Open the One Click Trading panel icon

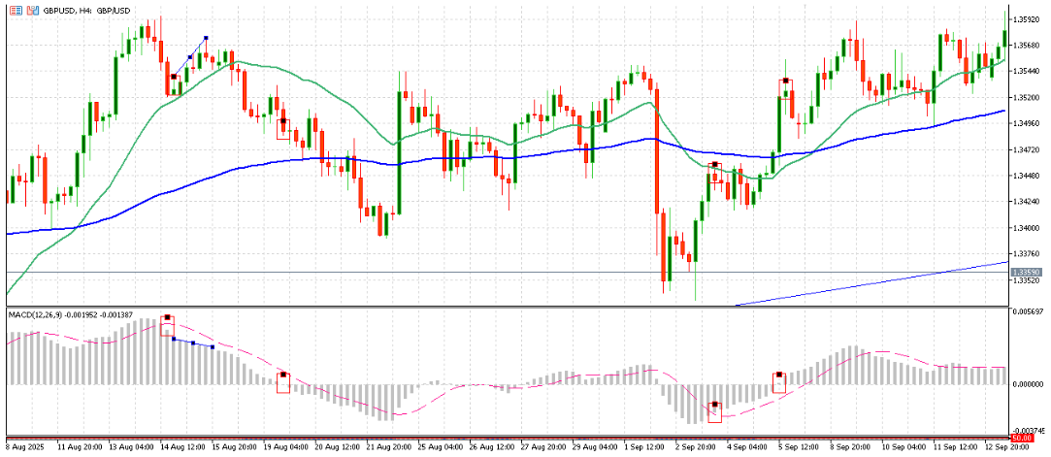[x=15, y=10]
